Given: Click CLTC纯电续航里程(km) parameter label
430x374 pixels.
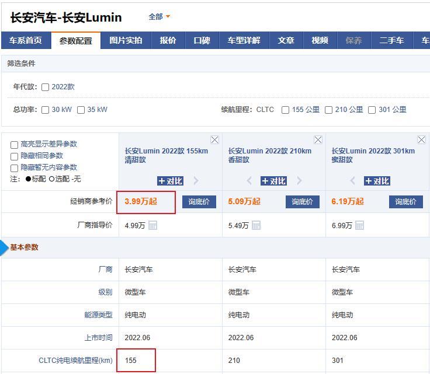Looking at the screenshot, I should [76, 361].
